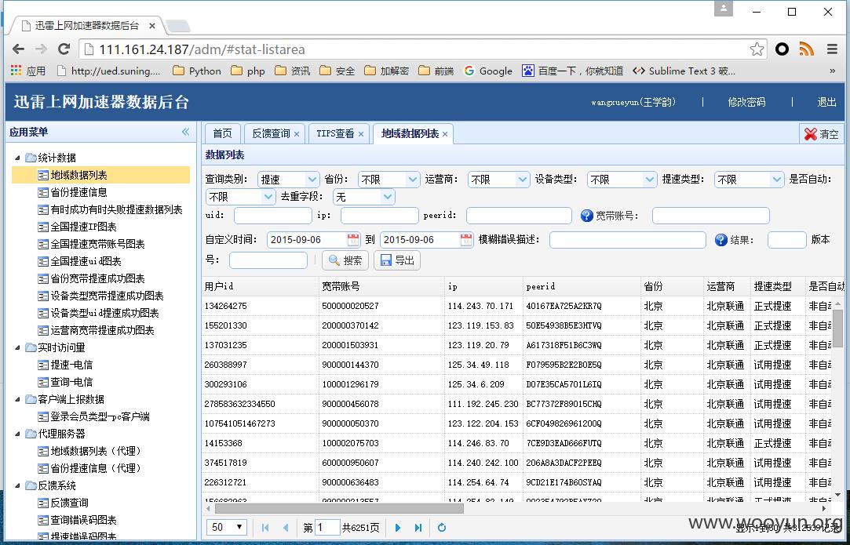850x545 pixels.
Task: Open the RSS feed extension icon
Action: (807, 49)
